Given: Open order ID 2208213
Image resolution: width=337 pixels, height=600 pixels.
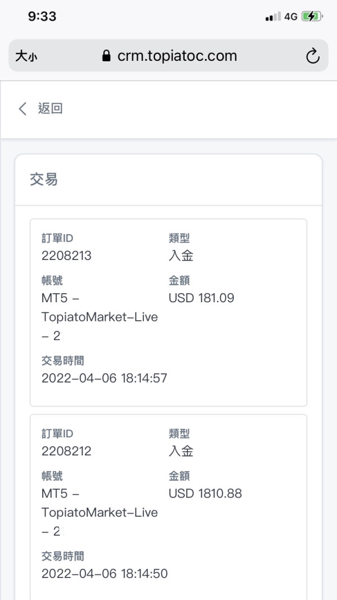Looking at the screenshot, I should (66, 256).
